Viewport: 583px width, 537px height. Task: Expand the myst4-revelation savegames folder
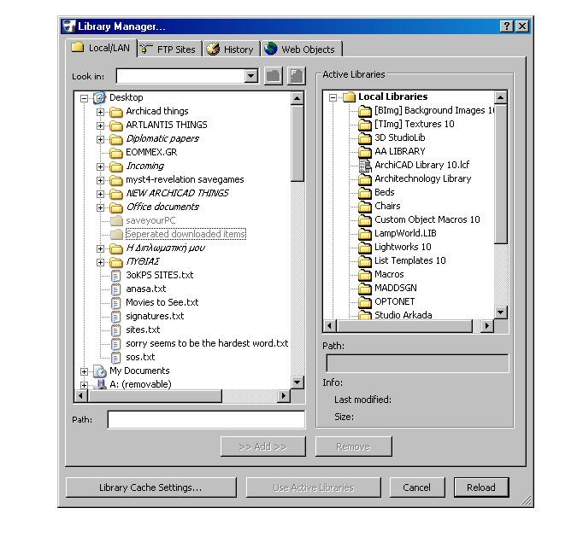tap(100, 180)
